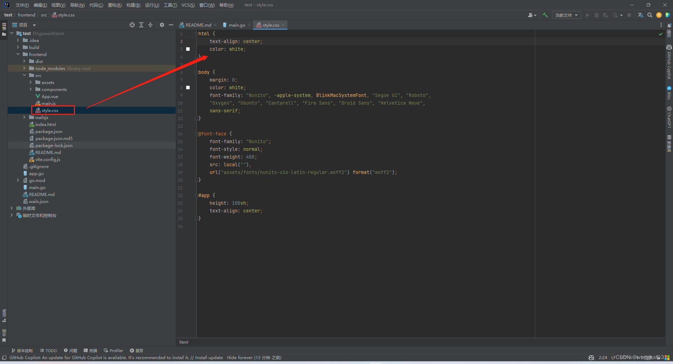Open the Bito side panel
This screenshot has height=364, width=673.
click(669, 93)
